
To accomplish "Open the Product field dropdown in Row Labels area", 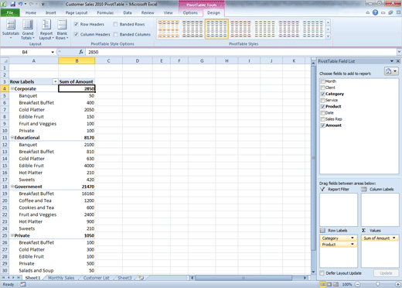I will pyautogui.click(x=353, y=244).
